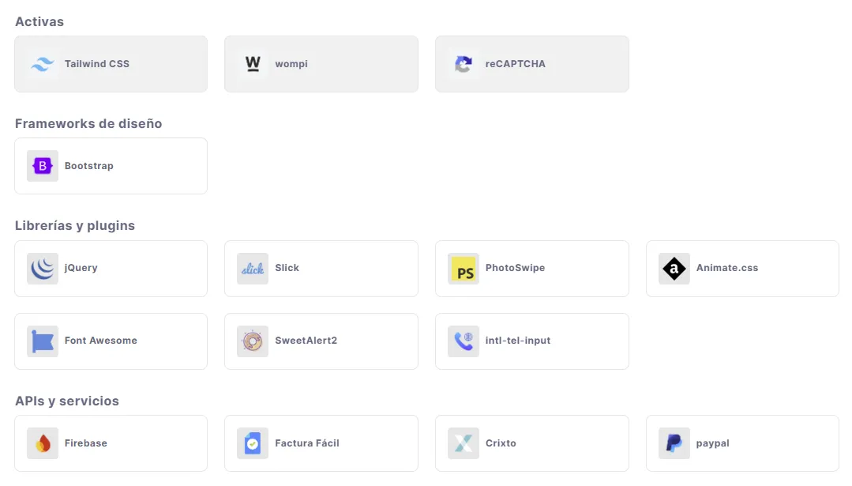Select the Factura Fácil icon
The image size is (852, 486).
click(x=252, y=443)
